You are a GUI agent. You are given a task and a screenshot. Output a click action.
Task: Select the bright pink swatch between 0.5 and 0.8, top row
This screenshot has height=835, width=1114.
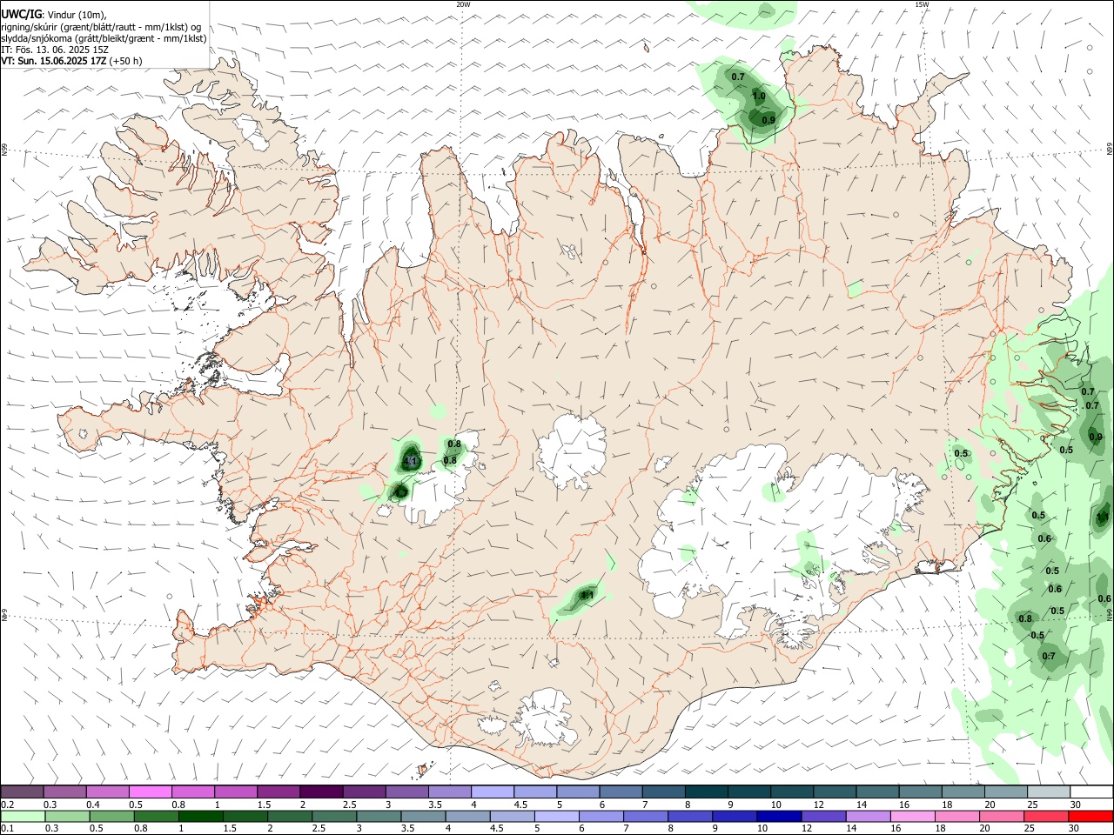click(150, 792)
